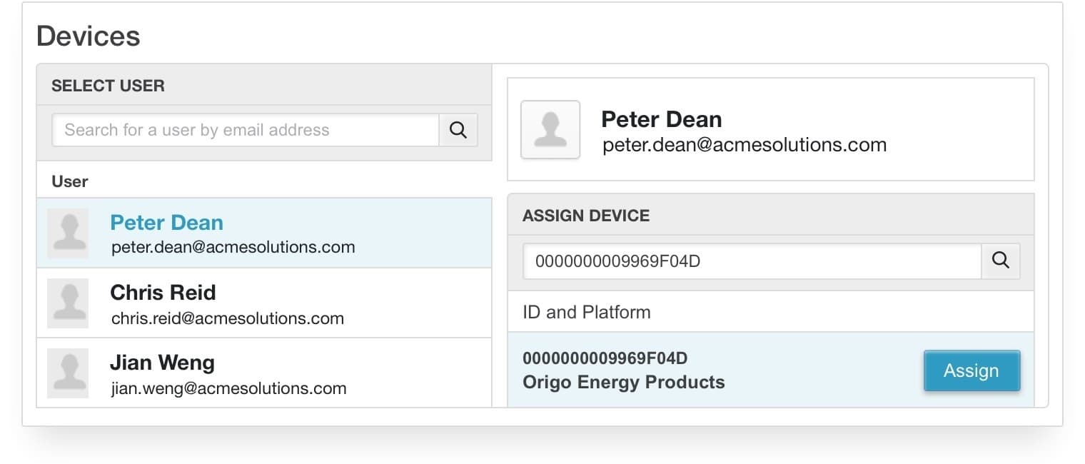This screenshot has width=1085, height=464.
Task: Click Chris Reid's avatar placeholder
Action: coord(68,303)
